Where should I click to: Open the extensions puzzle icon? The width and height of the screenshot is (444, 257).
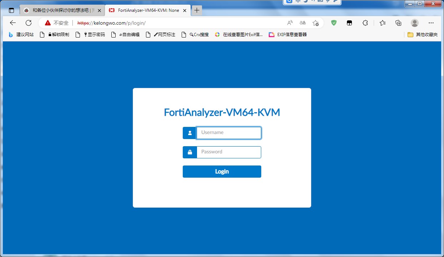tap(365, 23)
